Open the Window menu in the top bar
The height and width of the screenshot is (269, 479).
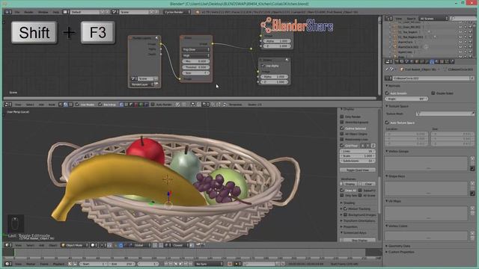point(43,12)
